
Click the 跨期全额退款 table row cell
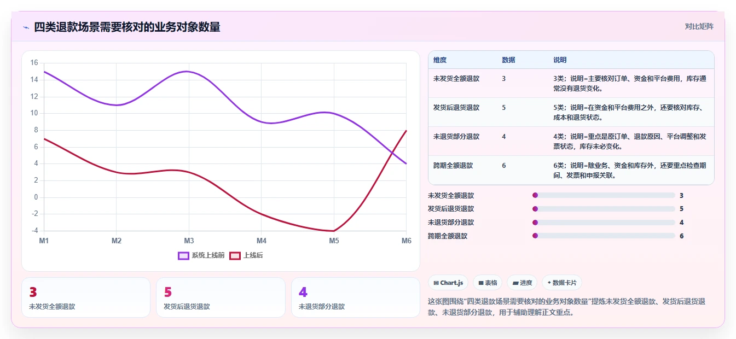453,165
